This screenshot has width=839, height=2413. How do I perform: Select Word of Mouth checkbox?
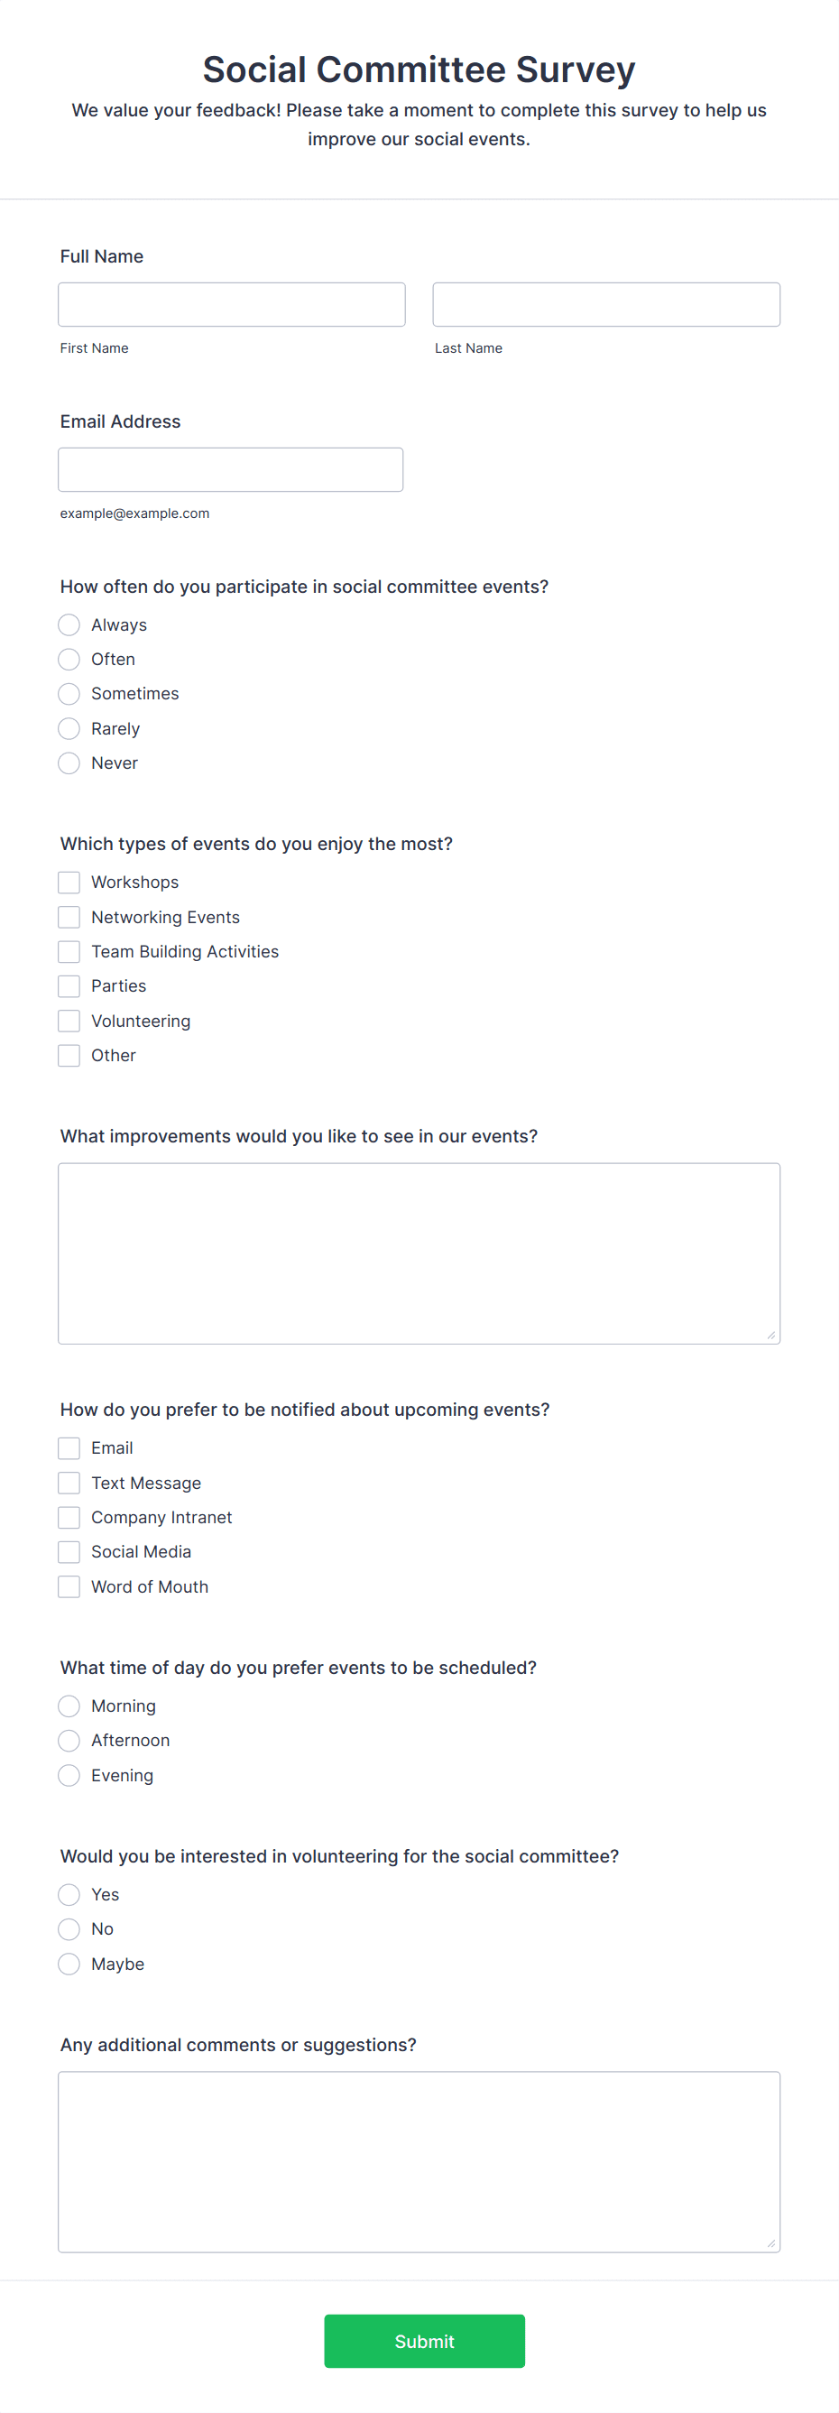tap(69, 1586)
